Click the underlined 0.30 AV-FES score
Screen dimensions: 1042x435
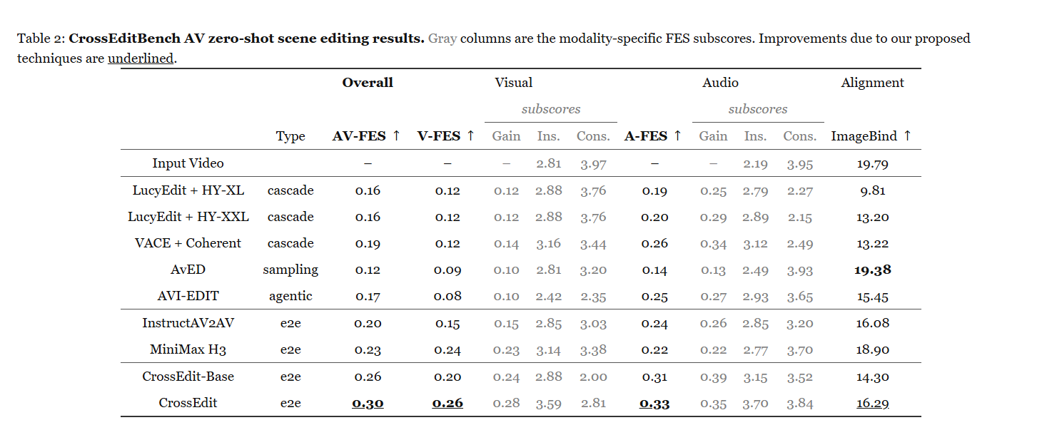click(368, 404)
